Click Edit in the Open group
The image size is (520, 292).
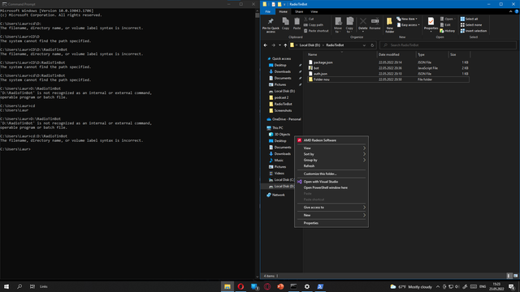(x=445, y=25)
